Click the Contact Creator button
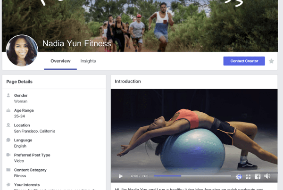The image size is (283, 190). (244, 61)
